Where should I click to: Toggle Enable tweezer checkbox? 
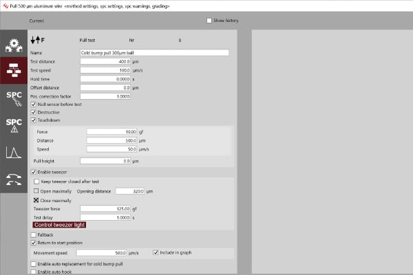(34, 171)
